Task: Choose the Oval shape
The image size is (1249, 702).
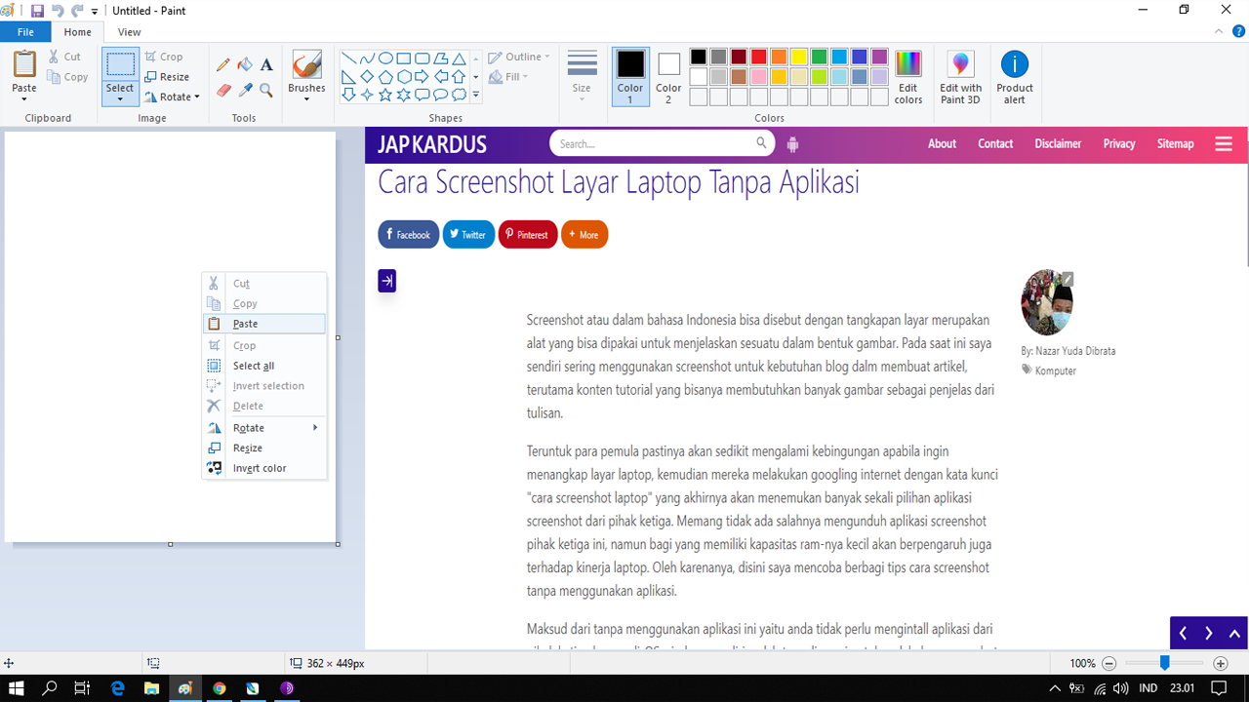Action: click(385, 58)
